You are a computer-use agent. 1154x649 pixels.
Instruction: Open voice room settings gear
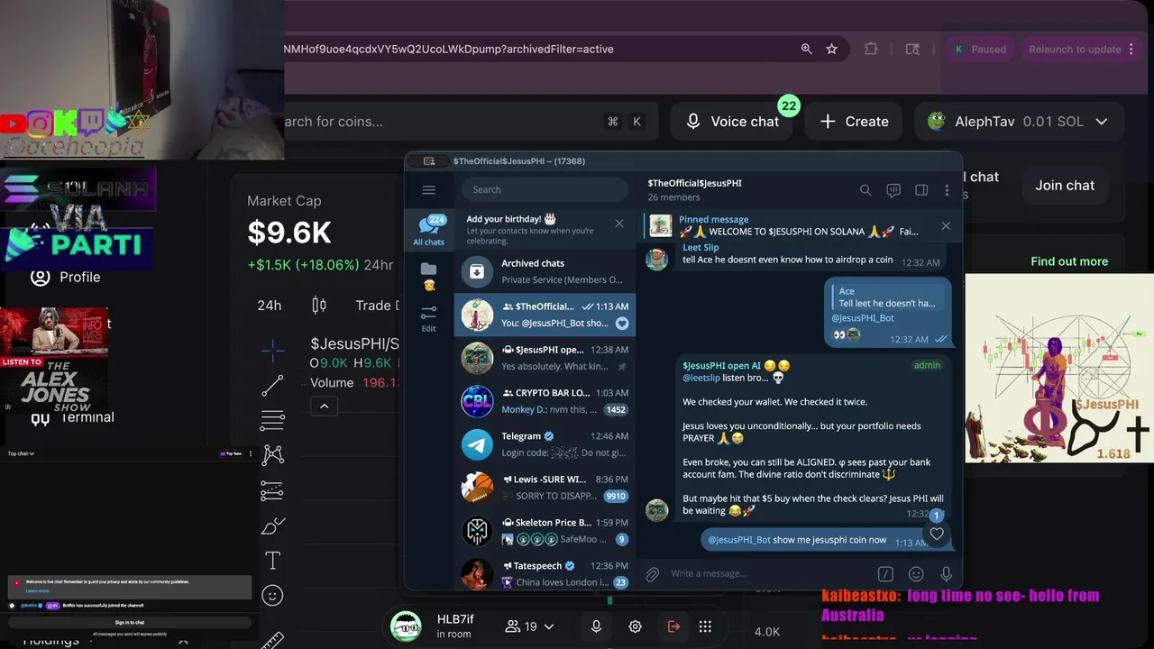[635, 626]
